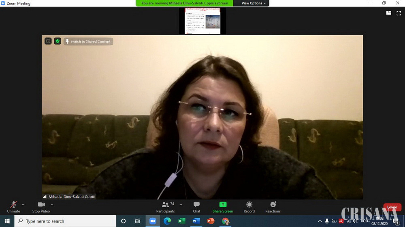Image resolution: width=405 pixels, height=227 pixels.
Task: Click the green Share Screen icon
Action: (223, 205)
